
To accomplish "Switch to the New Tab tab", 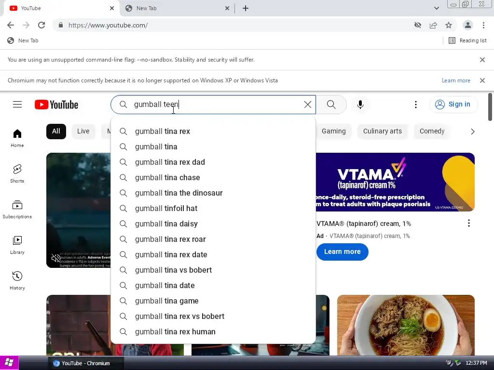I will click(x=177, y=8).
